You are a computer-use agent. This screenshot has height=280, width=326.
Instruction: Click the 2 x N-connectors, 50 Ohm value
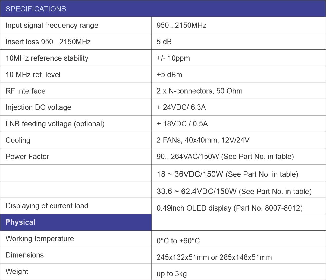[199, 91]
